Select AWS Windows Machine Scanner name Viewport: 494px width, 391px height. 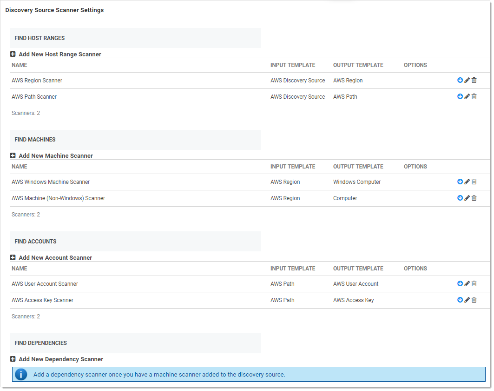click(51, 182)
